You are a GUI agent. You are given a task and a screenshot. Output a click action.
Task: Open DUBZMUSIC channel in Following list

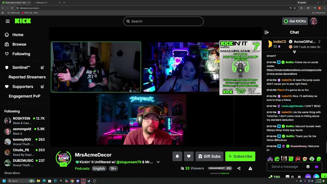25,163
